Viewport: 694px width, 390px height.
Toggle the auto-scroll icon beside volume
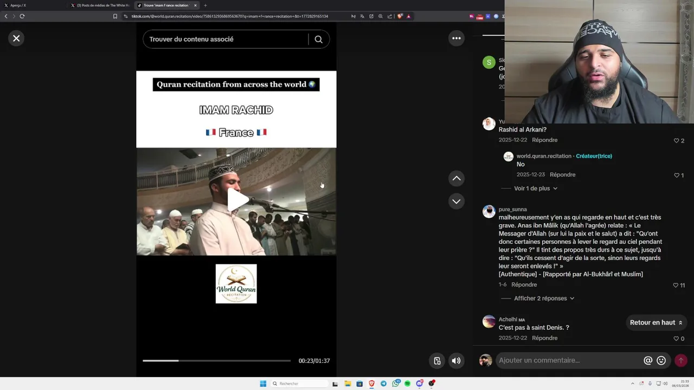pyautogui.click(x=438, y=361)
